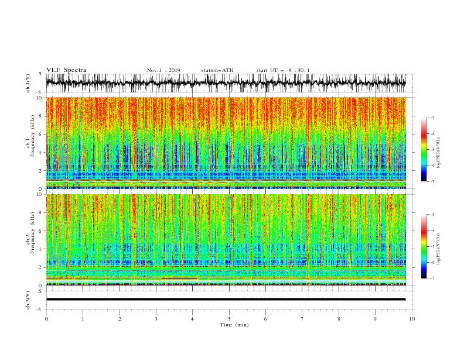The width and height of the screenshot is (464, 358).
Task: Click the time axis tick label "10" at the right end
Action: [412, 319]
